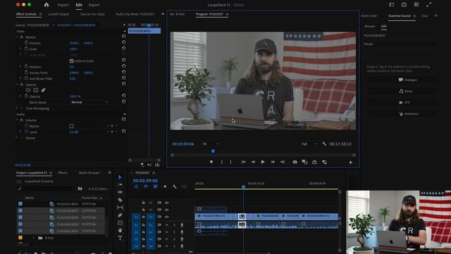
Task: Toggle animation stopwatch for Position
Action: pos(26,42)
